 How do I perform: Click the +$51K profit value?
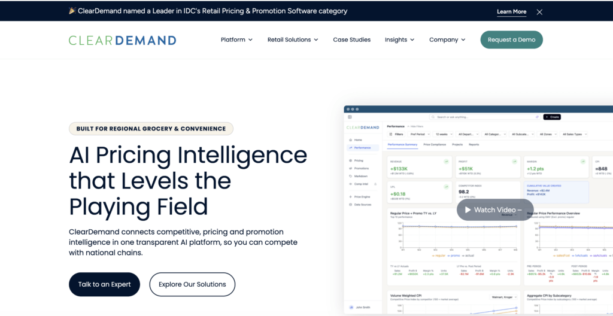click(x=466, y=169)
